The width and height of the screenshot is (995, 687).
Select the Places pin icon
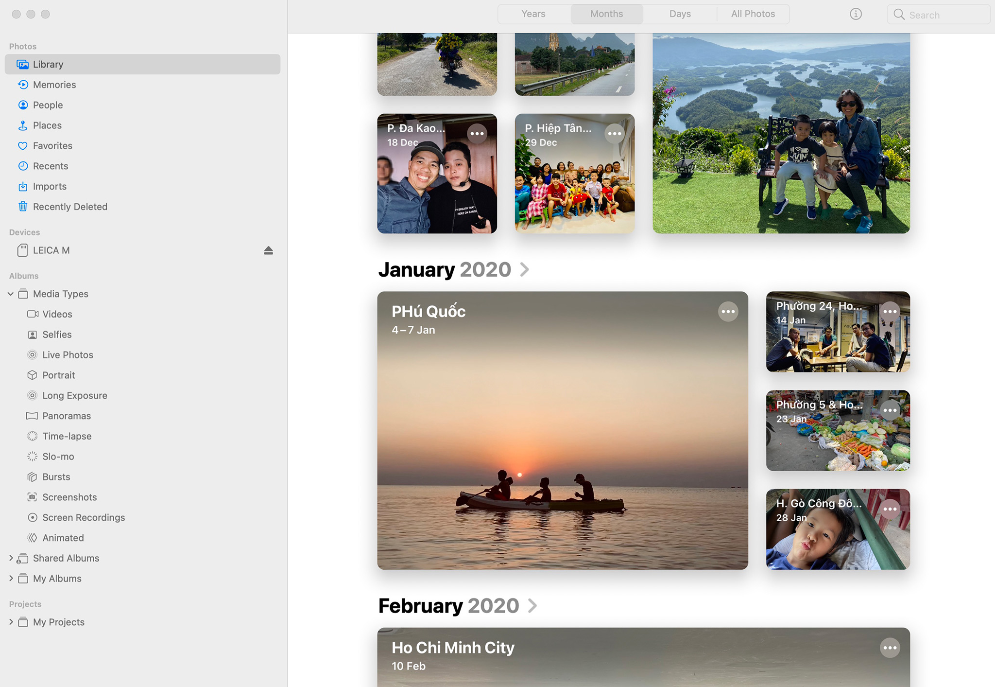pos(23,125)
